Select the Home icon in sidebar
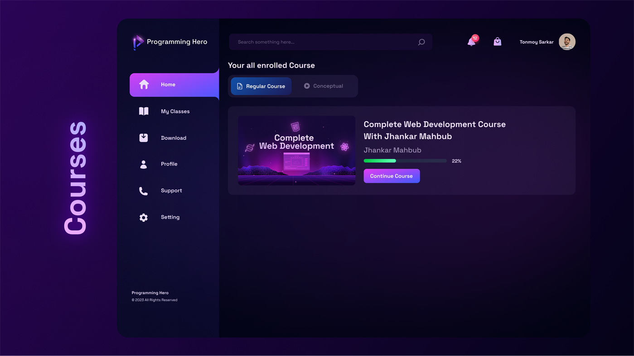 tap(144, 84)
